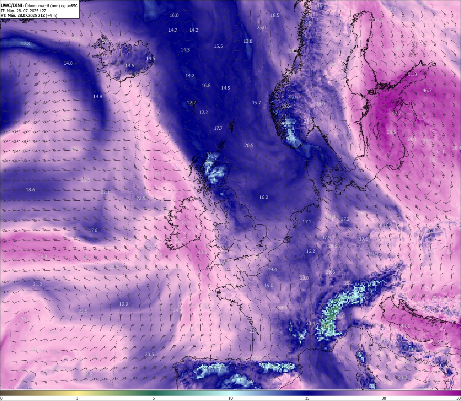Viewport: 461px width, 401px height.
Task: Click the 17.6 value southwest of Ireland
Action: pos(93,230)
